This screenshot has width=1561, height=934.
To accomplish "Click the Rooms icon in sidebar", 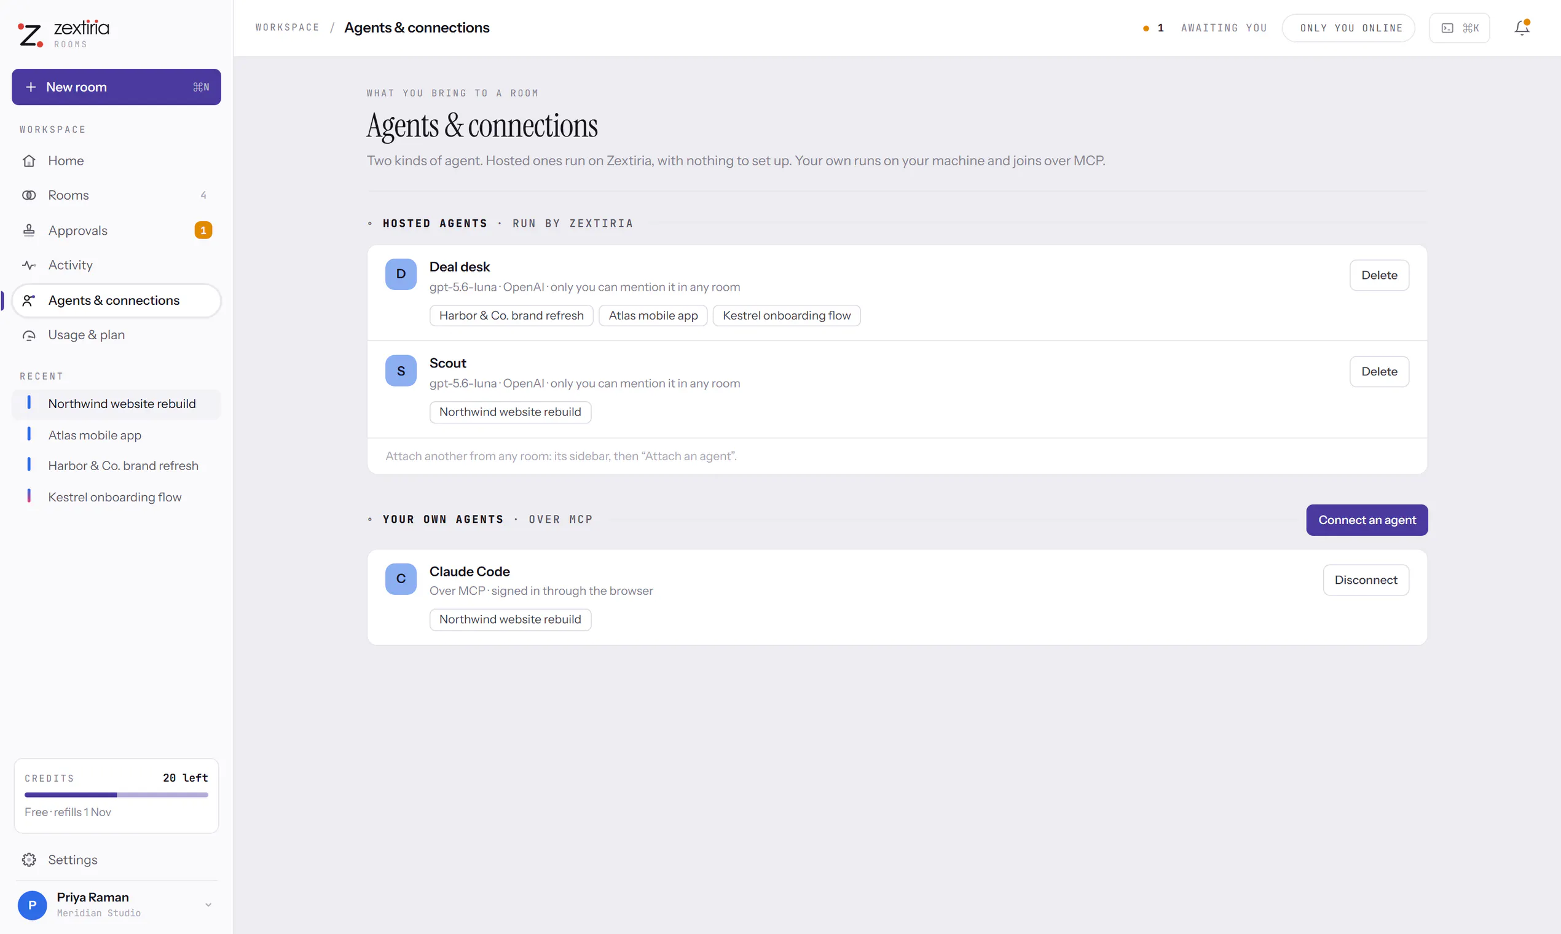I will pyautogui.click(x=29, y=195).
